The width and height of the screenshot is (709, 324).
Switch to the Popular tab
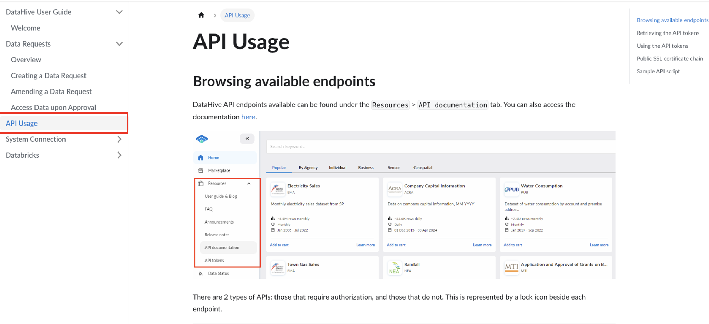coord(279,168)
